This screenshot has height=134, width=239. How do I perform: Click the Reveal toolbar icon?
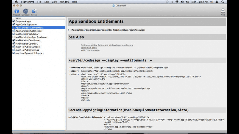(x=34, y=11)
